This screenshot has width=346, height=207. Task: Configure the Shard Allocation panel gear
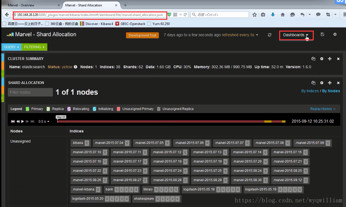coord(322,83)
